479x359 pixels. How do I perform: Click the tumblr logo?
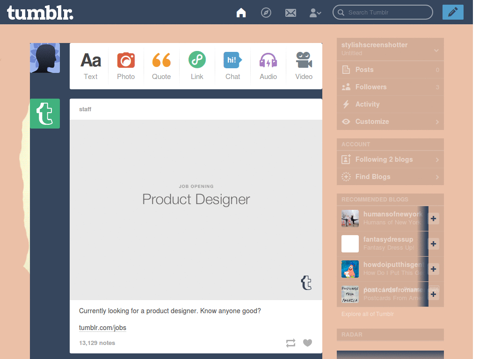[40, 13]
